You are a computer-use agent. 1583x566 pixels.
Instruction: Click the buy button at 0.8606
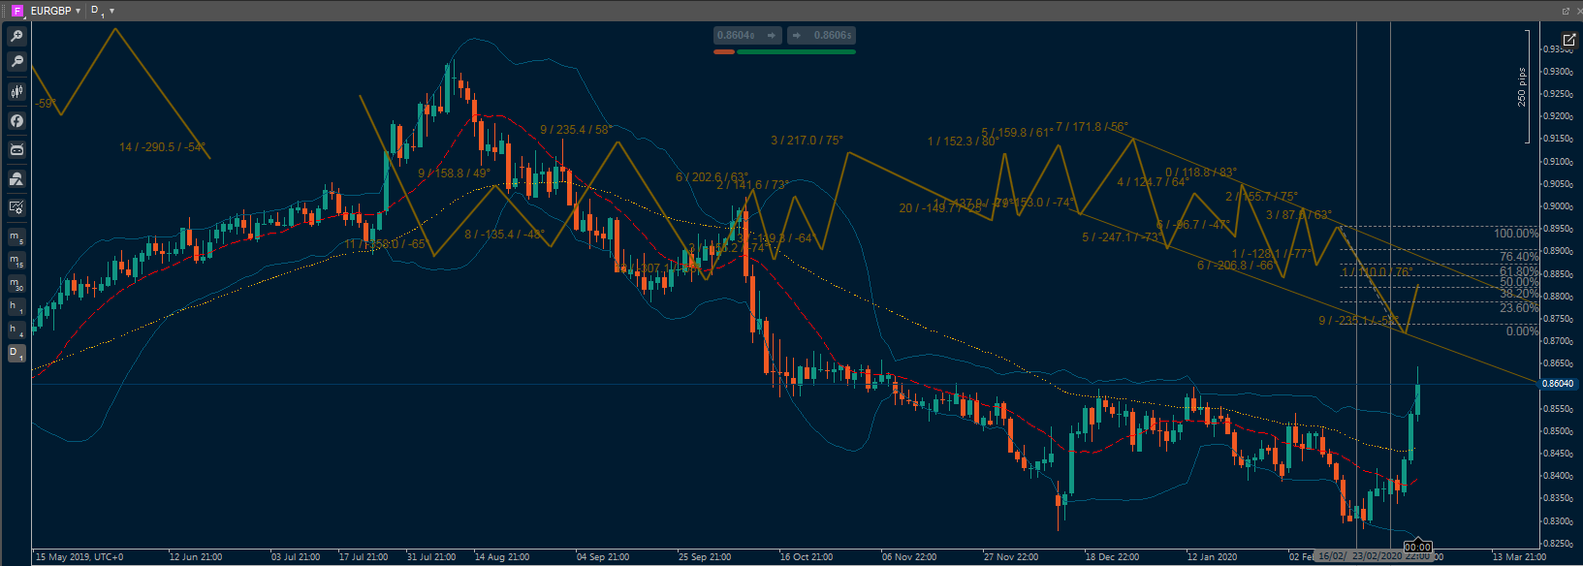click(821, 36)
